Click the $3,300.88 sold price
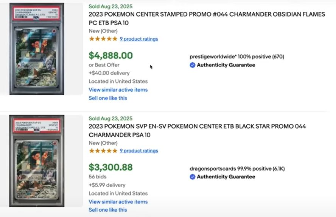The image size is (336, 217). [111, 167]
